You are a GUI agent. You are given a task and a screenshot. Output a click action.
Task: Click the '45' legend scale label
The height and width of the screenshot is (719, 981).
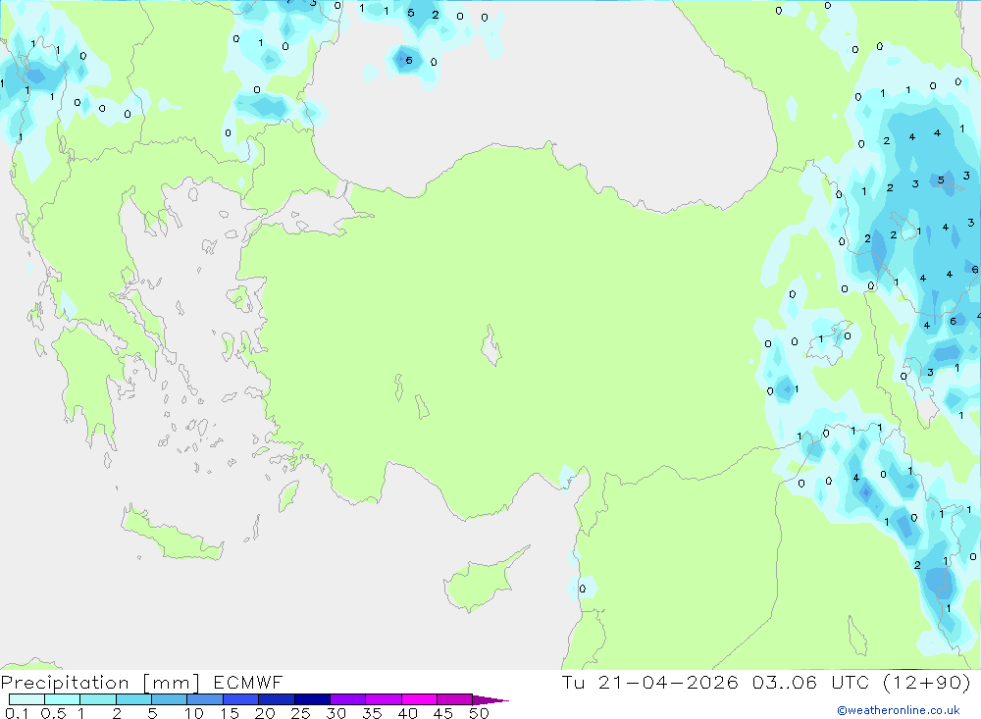[x=443, y=713]
